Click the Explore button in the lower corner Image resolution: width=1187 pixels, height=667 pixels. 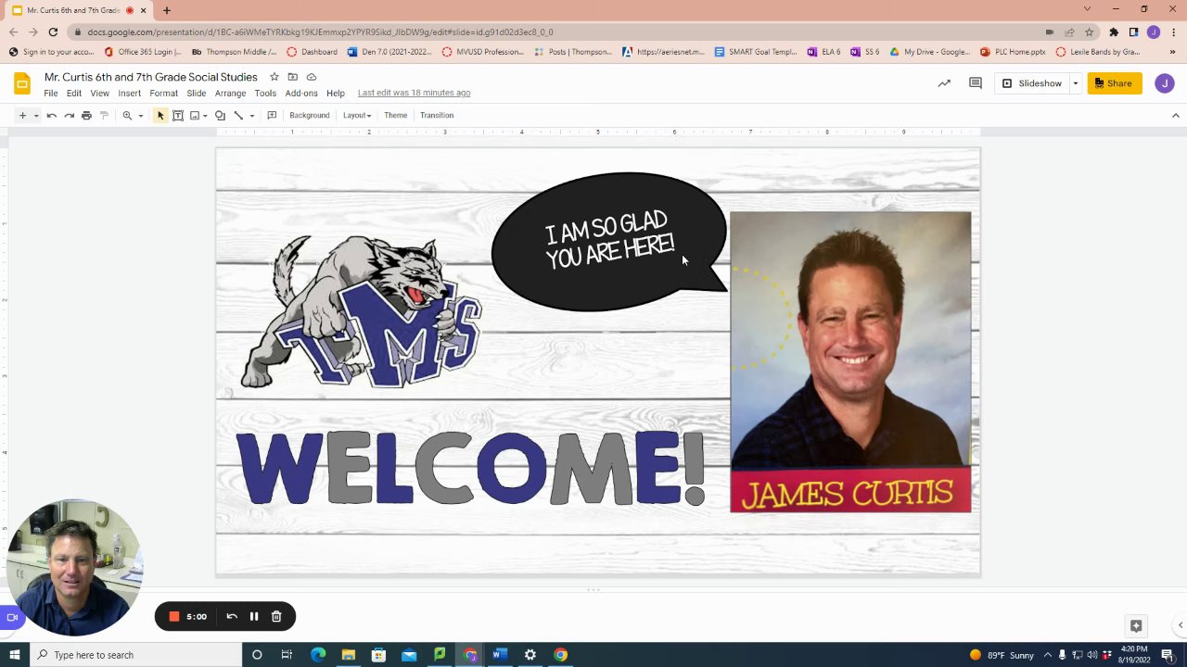point(1136,625)
